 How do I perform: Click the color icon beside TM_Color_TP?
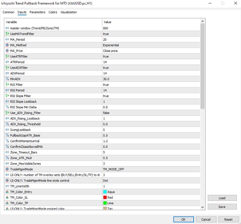click(x=7, y=203)
